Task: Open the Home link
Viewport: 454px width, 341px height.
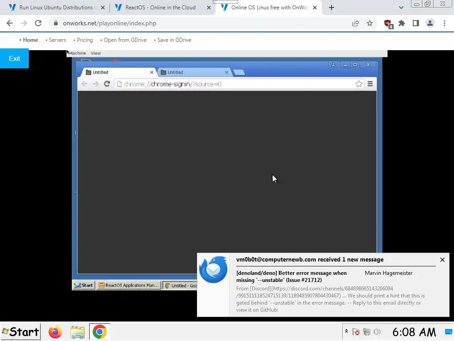Action: (30, 40)
